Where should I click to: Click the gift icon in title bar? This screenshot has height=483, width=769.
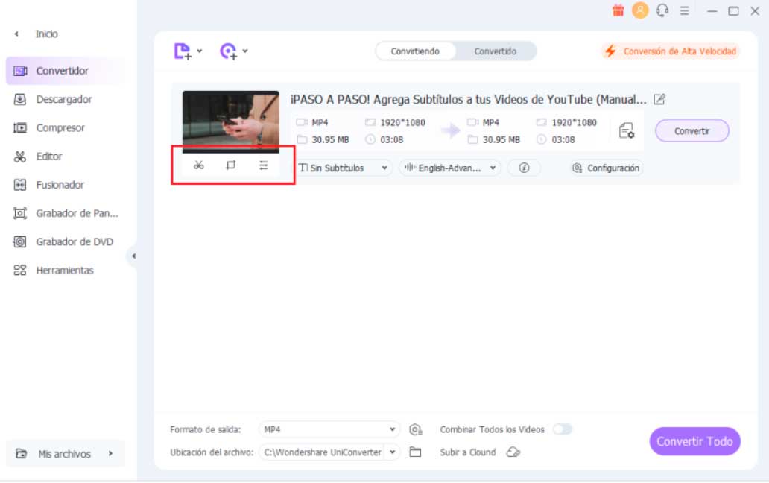(x=618, y=10)
